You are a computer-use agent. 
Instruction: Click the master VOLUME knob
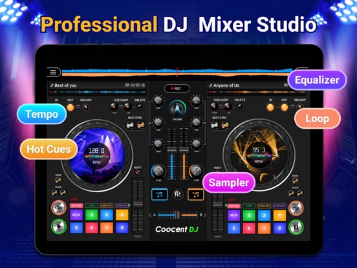point(177,108)
